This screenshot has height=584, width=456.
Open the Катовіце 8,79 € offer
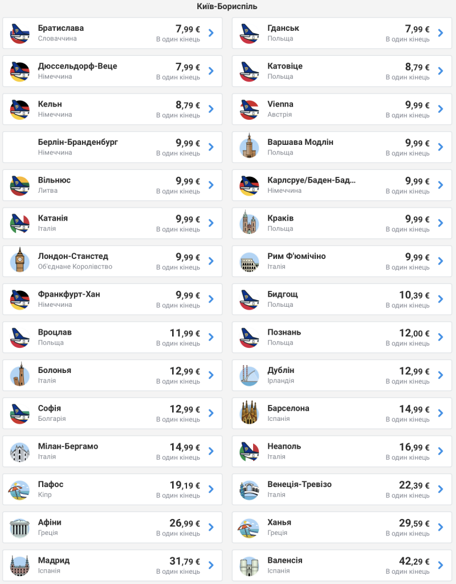[x=342, y=71]
